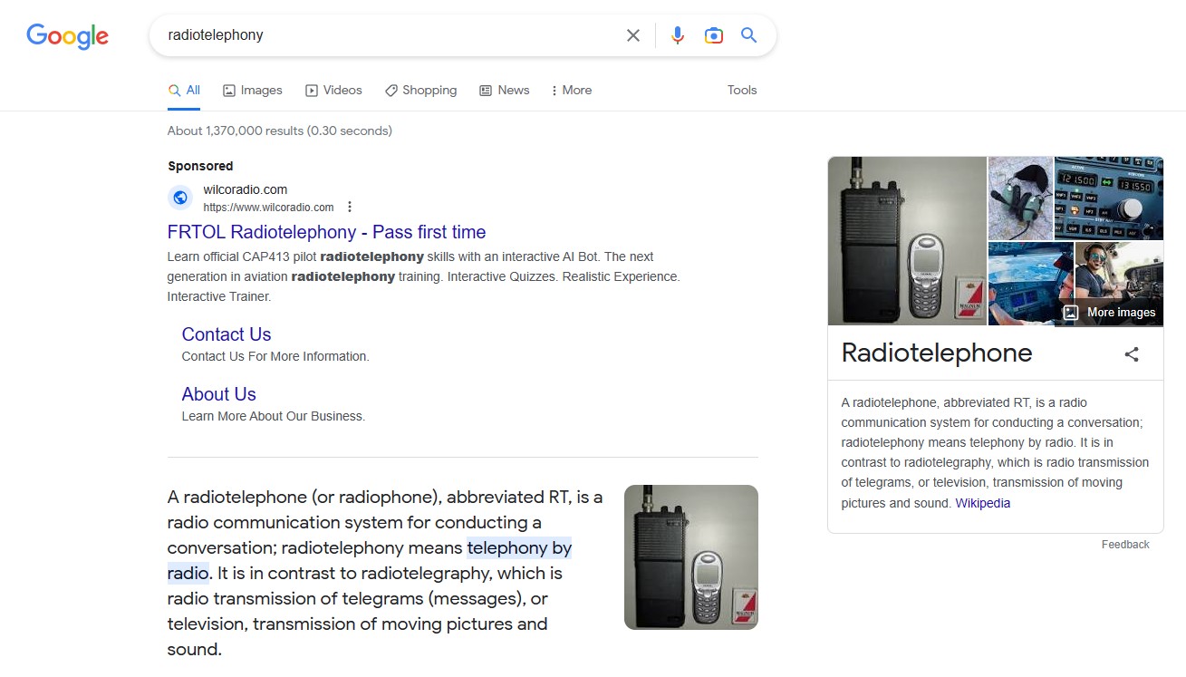The image size is (1186, 677).
Task: Open the About Us sitelink
Action: (219, 394)
